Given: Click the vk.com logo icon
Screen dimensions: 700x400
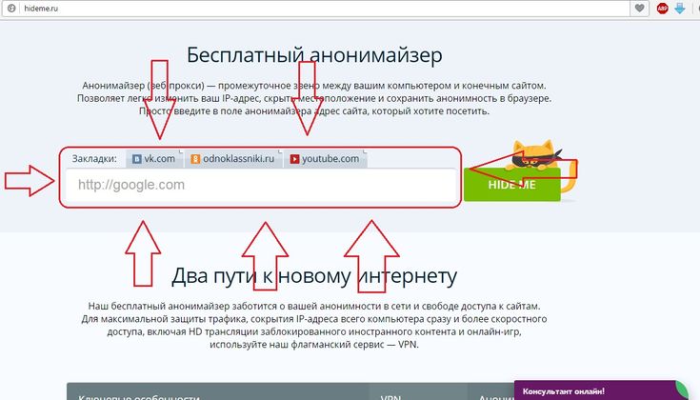Looking at the screenshot, I should 136,159.
